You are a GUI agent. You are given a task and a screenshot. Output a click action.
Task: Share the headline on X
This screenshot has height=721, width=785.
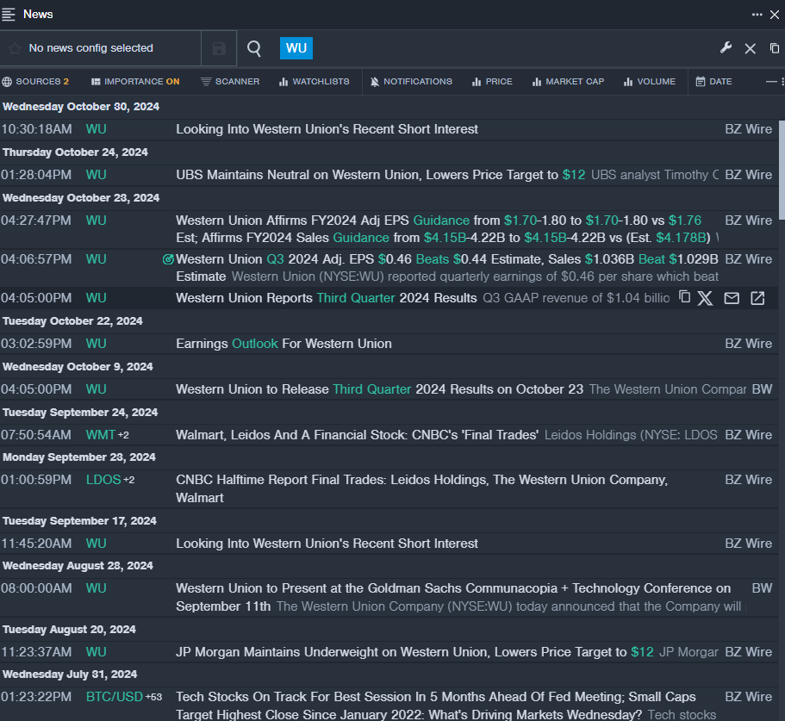tap(705, 298)
